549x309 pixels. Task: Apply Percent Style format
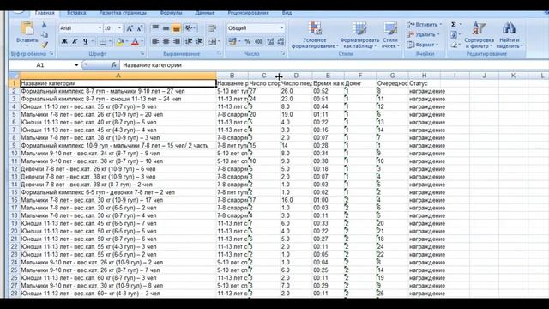248,42
